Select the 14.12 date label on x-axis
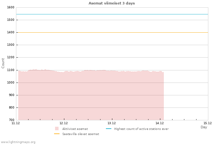224x144 pixels. point(160,123)
